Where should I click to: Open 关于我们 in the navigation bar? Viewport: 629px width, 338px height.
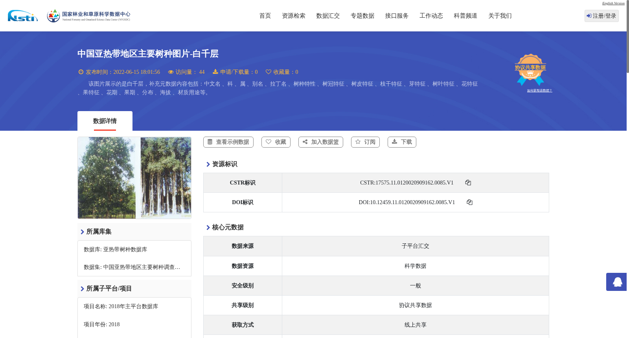click(x=500, y=16)
